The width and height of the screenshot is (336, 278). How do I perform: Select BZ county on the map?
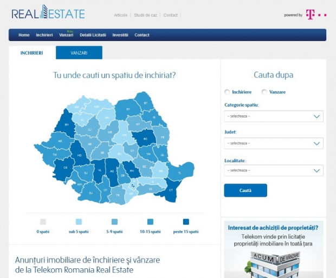click(145, 167)
